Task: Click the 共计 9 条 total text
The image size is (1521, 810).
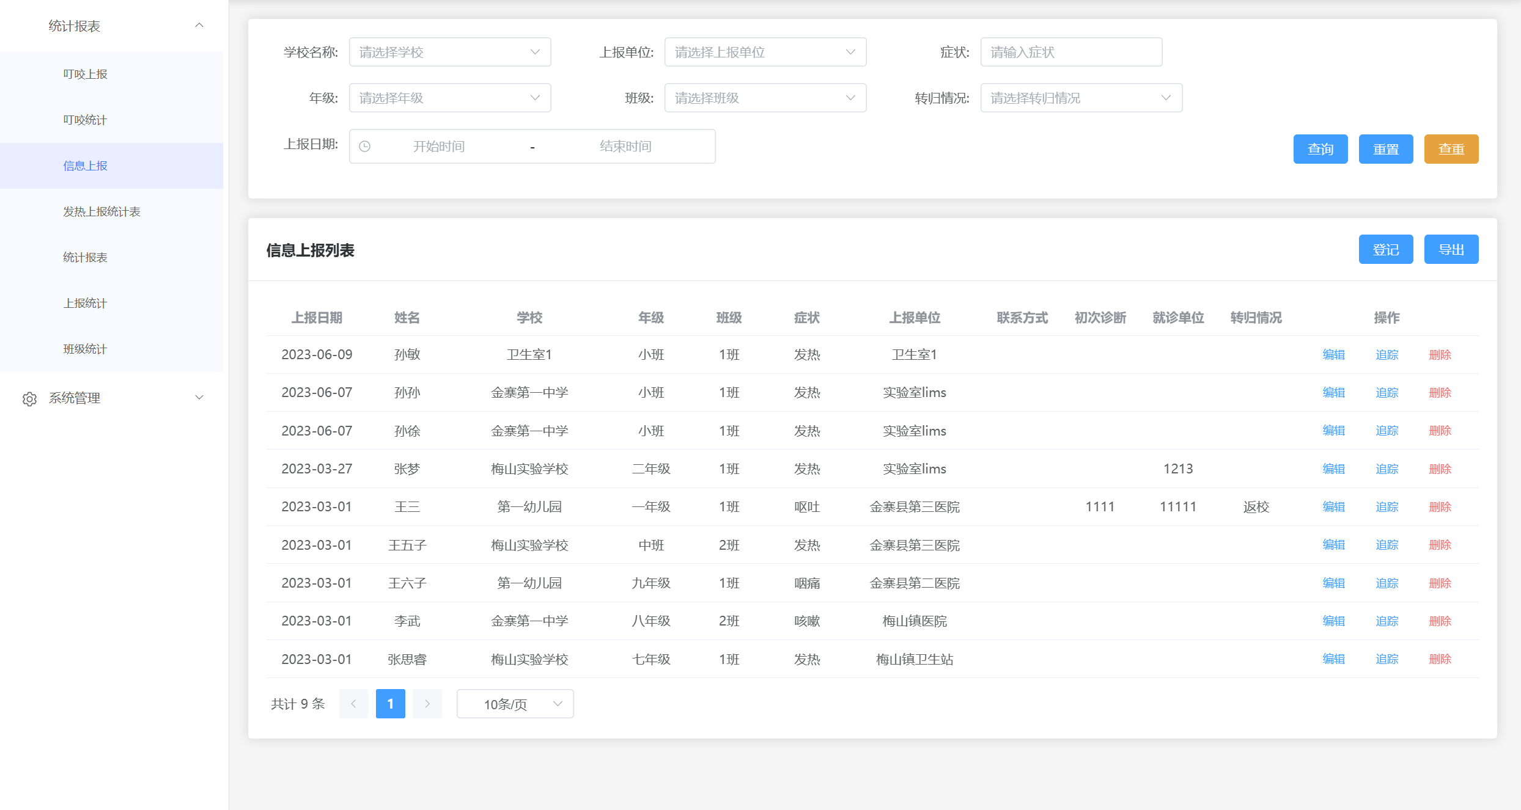Action: (x=298, y=704)
